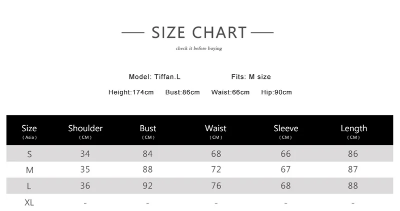Click the Size (Asia) column header
Image resolution: width=400 pixels, height=211 pixels.
point(29,131)
